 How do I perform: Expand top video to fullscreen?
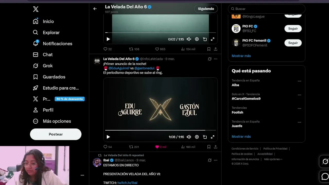213,39
